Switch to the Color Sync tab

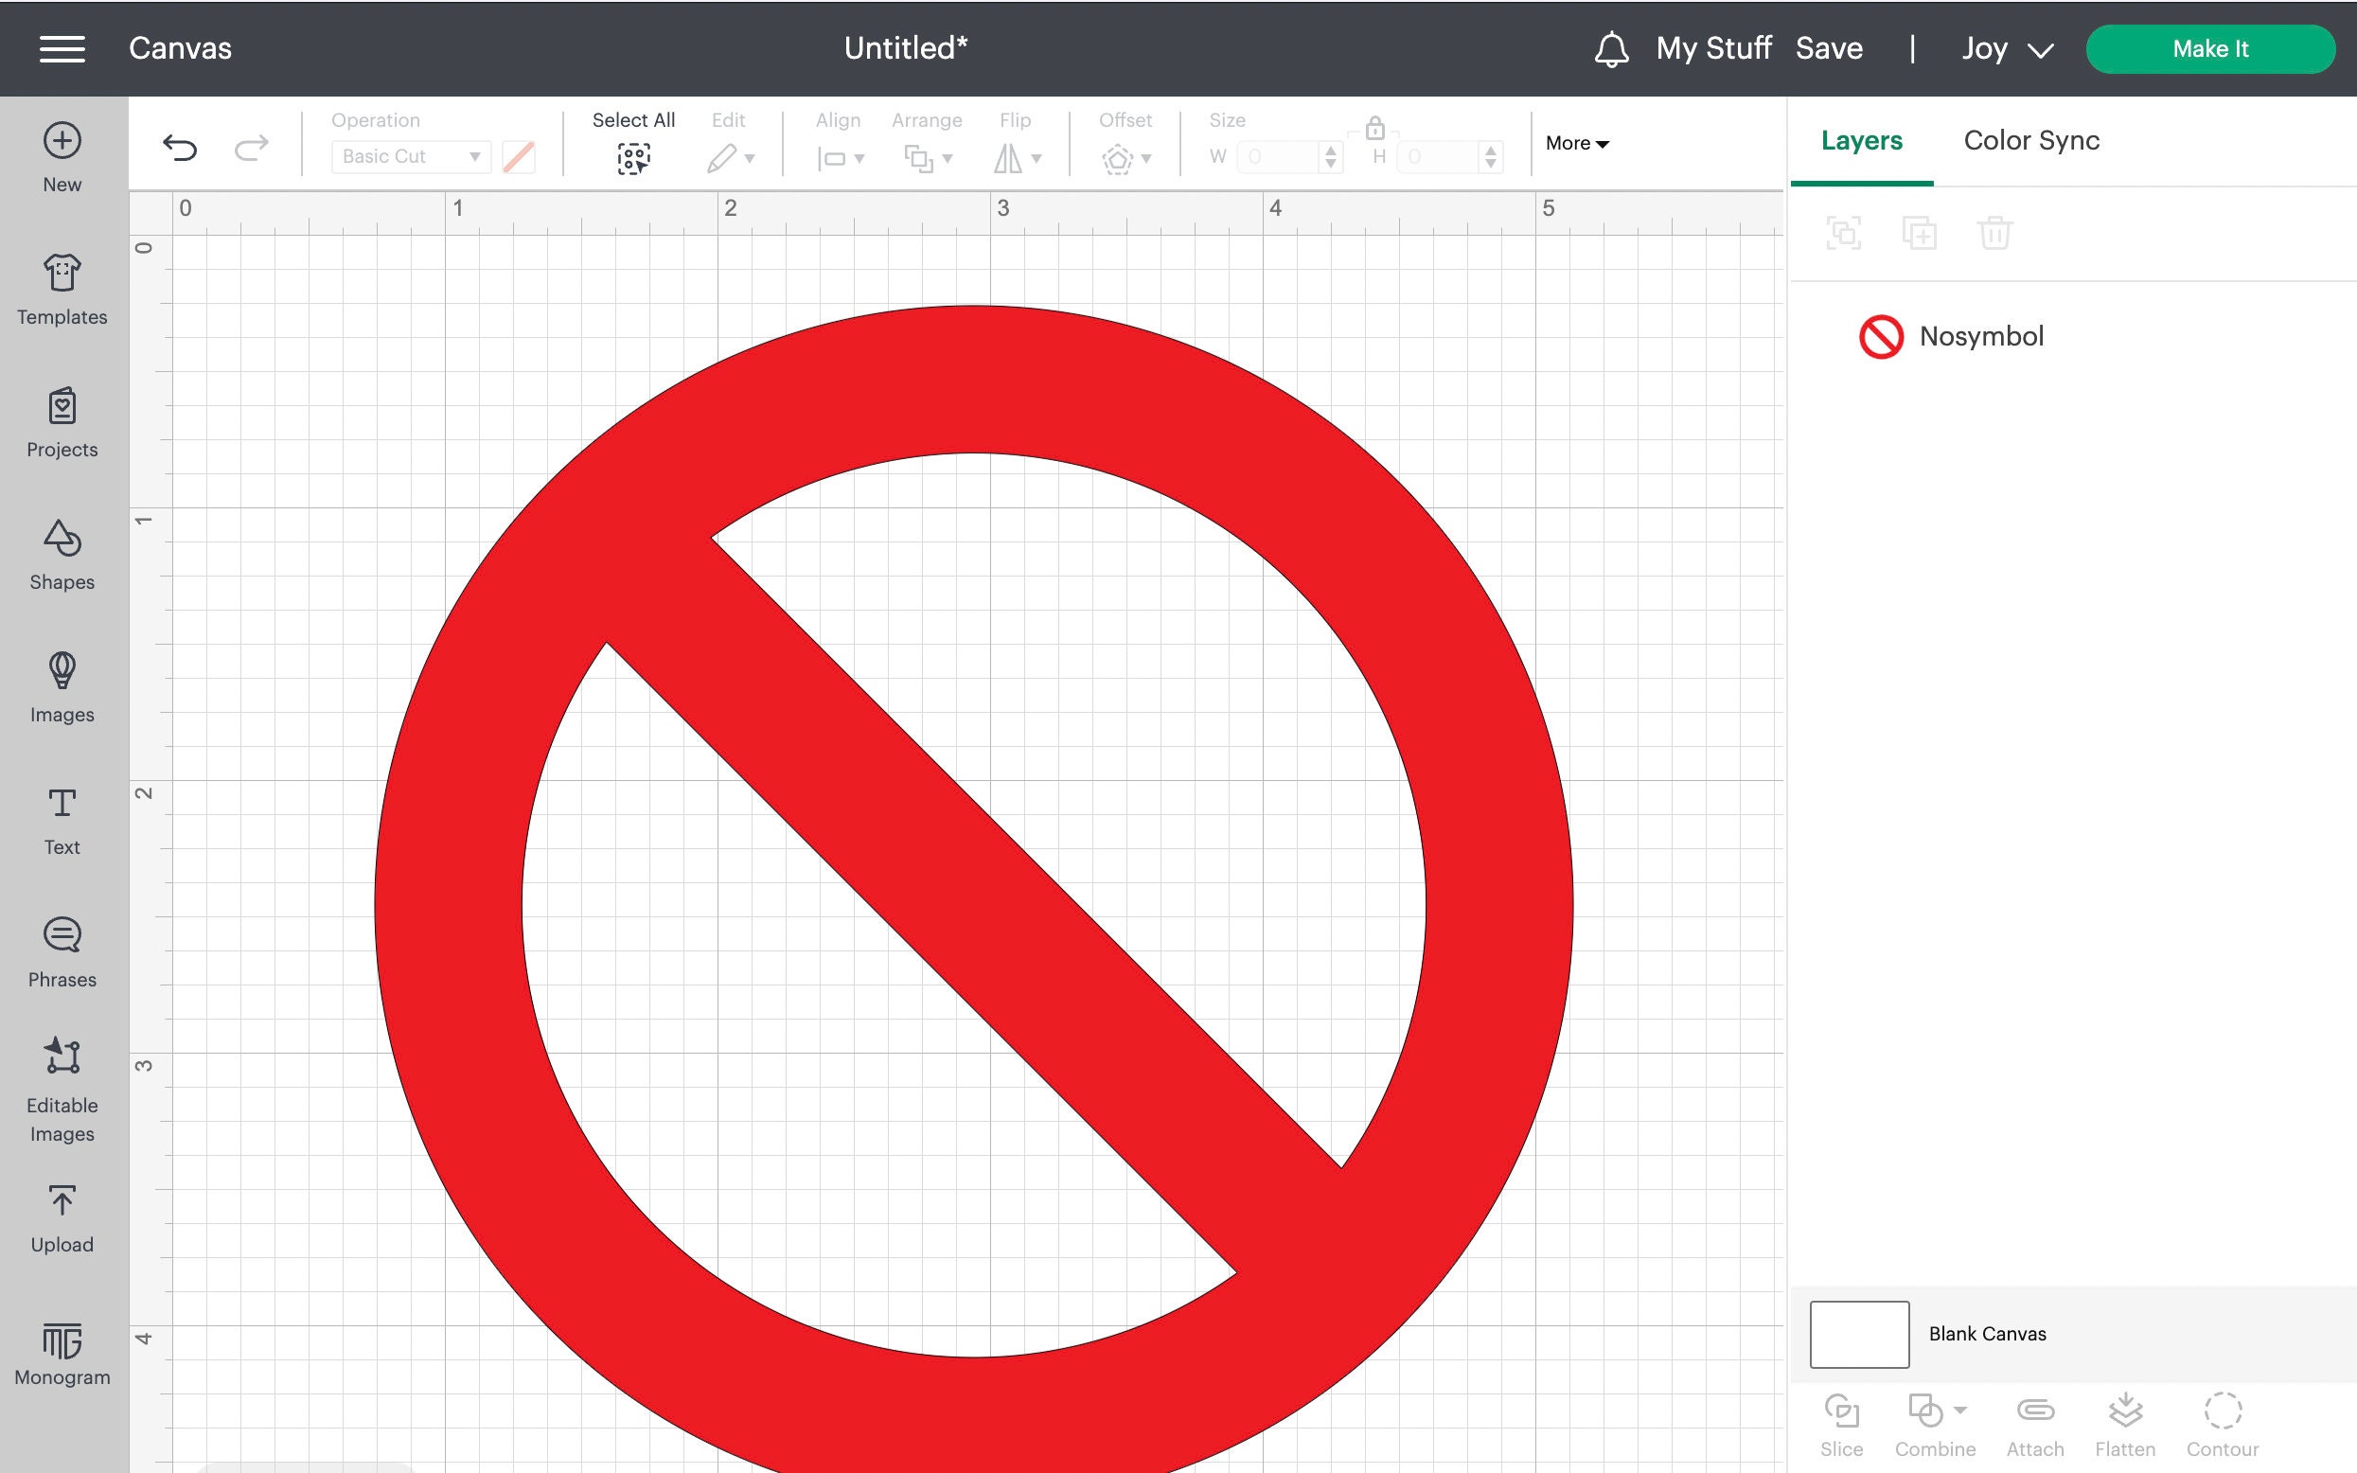(2029, 140)
